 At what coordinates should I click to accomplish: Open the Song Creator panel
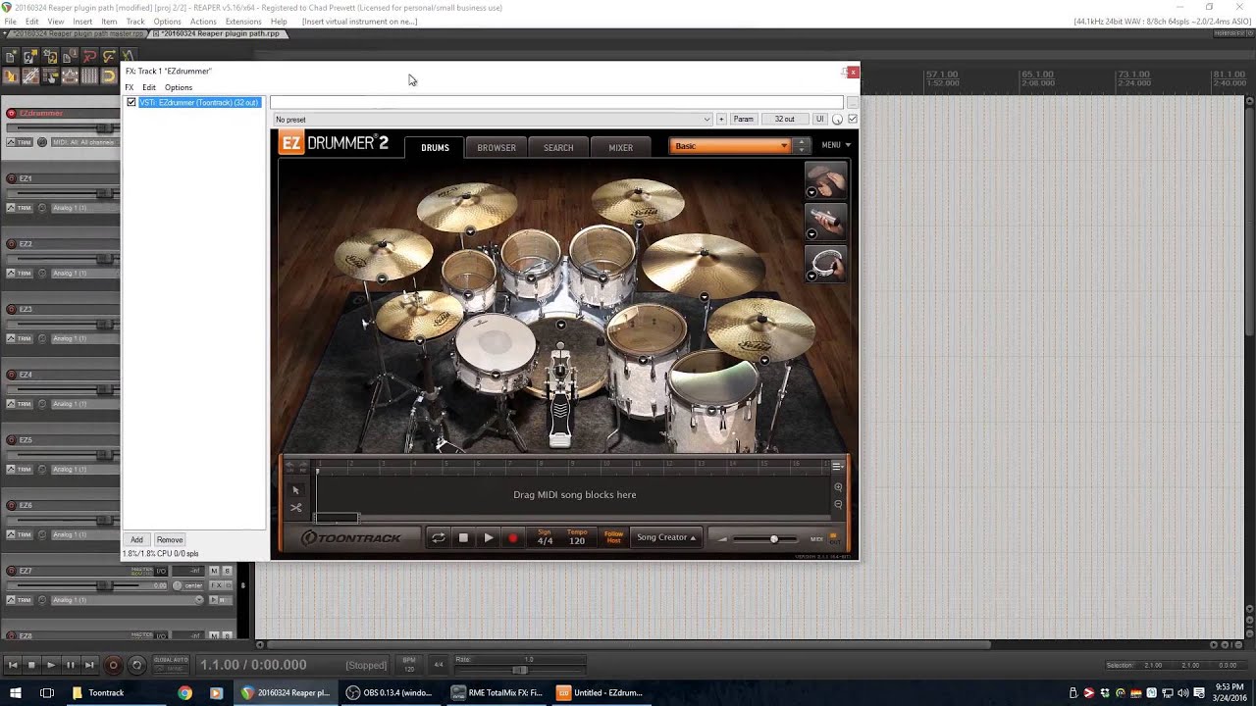(666, 537)
